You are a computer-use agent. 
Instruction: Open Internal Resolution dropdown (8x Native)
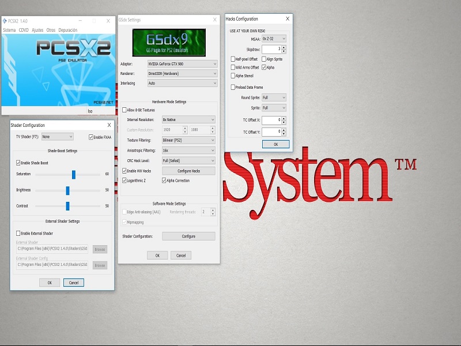point(188,120)
